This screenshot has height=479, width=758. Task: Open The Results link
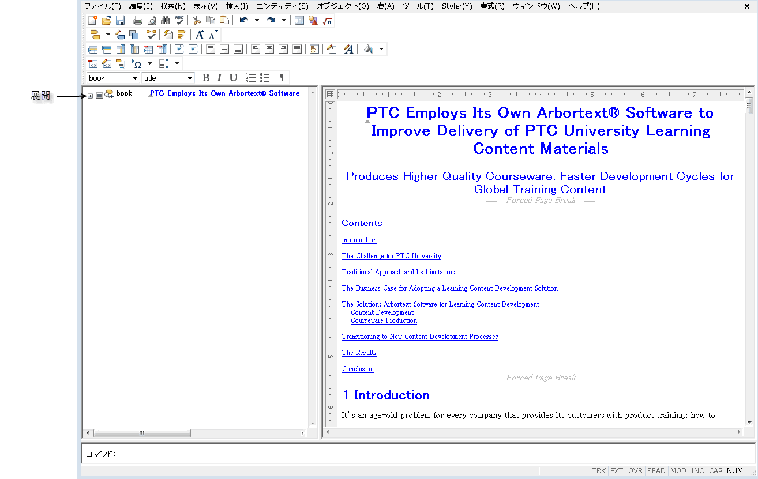tap(359, 353)
